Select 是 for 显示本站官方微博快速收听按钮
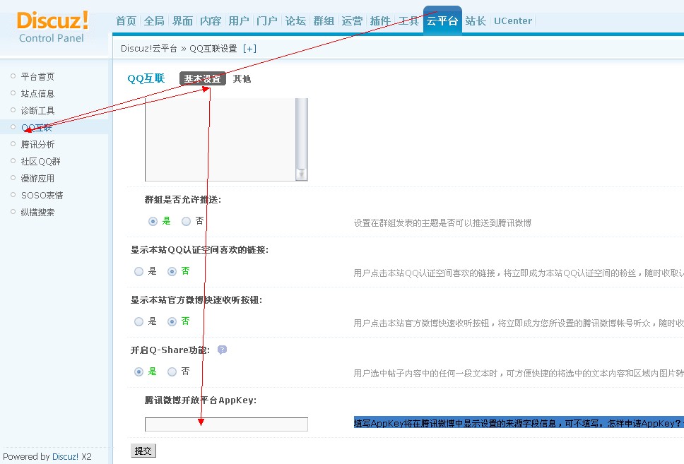The image size is (684, 464). (138, 322)
